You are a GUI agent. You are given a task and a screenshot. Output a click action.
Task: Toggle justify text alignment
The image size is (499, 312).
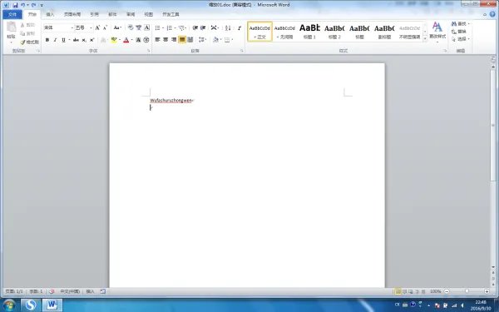(182, 40)
